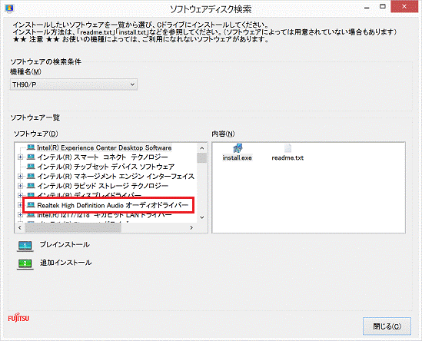Select Realtek High Definition Audio オーディオドライバー
Viewport: 422px width, 341px height.
click(x=112, y=205)
